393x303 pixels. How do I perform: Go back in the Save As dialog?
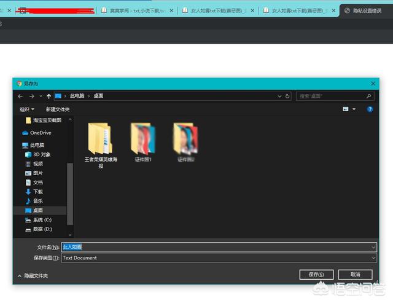click(20, 96)
